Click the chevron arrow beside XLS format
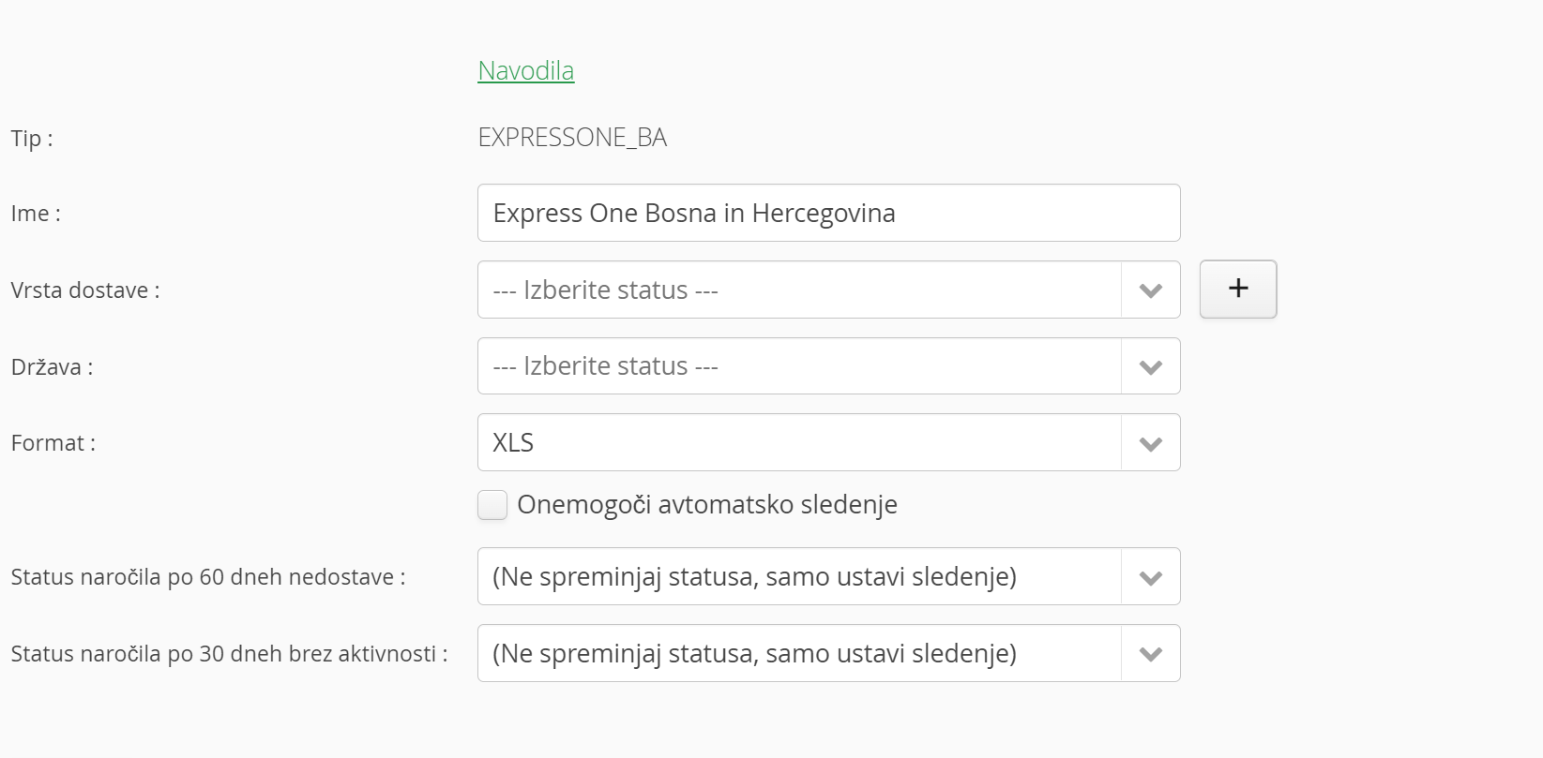The image size is (1543, 758). [1150, 443]
